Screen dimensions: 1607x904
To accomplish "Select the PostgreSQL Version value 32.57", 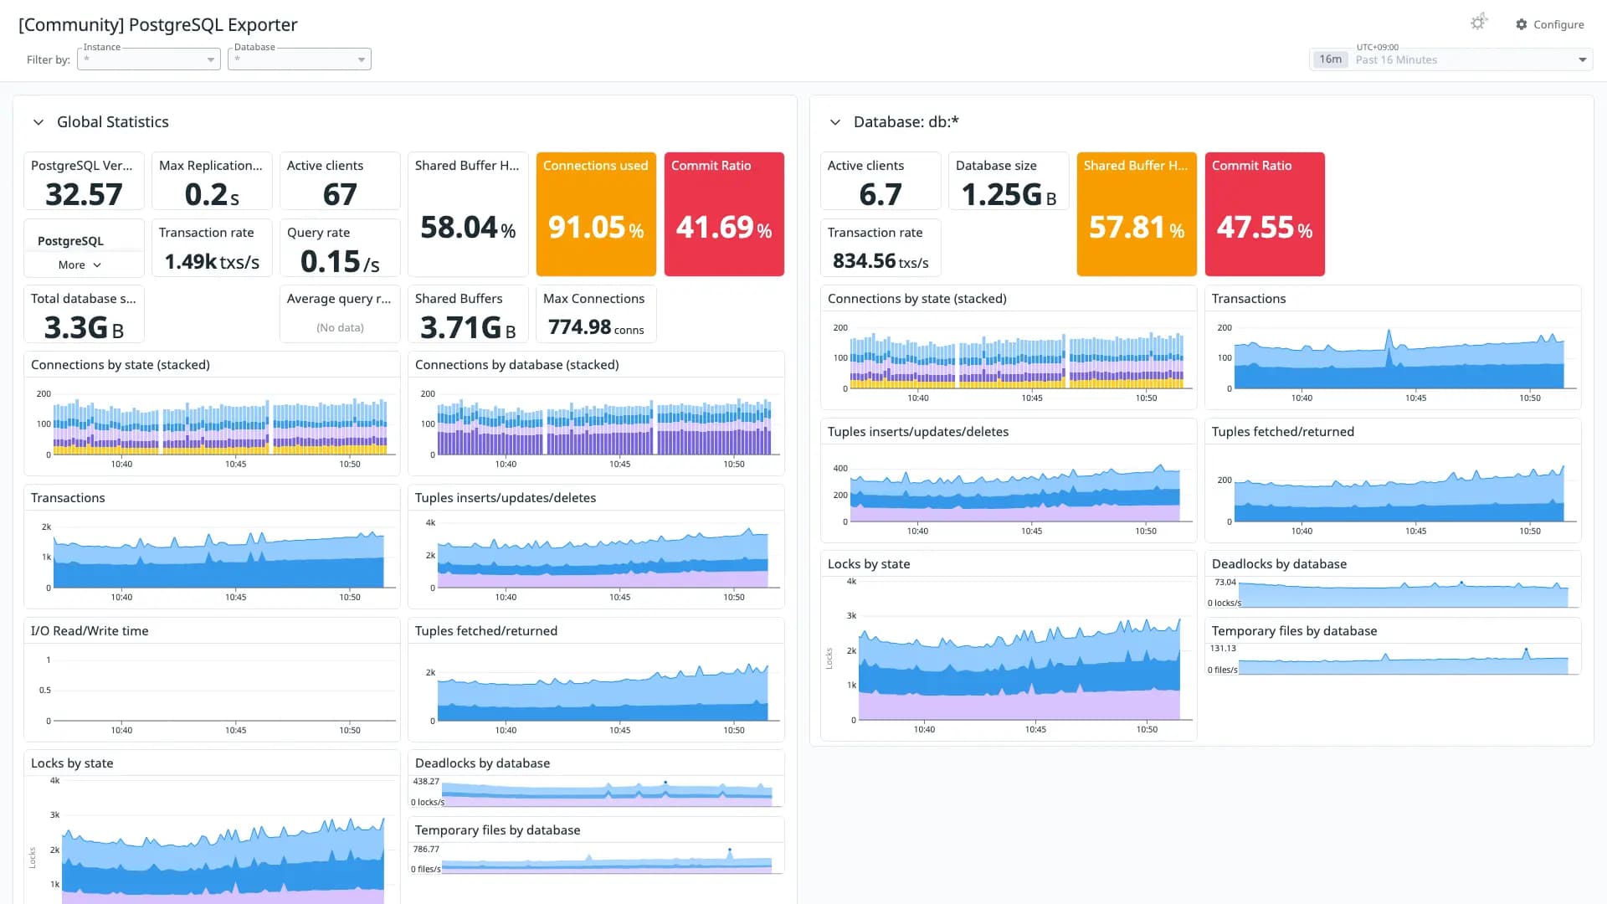I will tap(84, 194).
